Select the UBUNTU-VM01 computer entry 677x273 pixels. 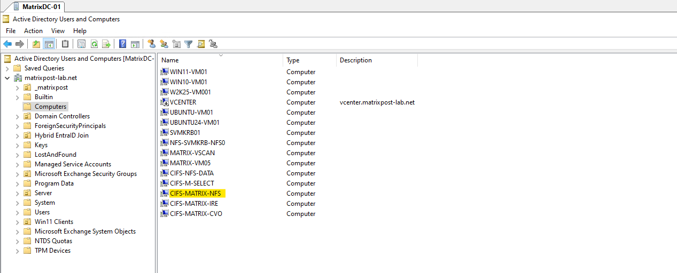[191, 113]
